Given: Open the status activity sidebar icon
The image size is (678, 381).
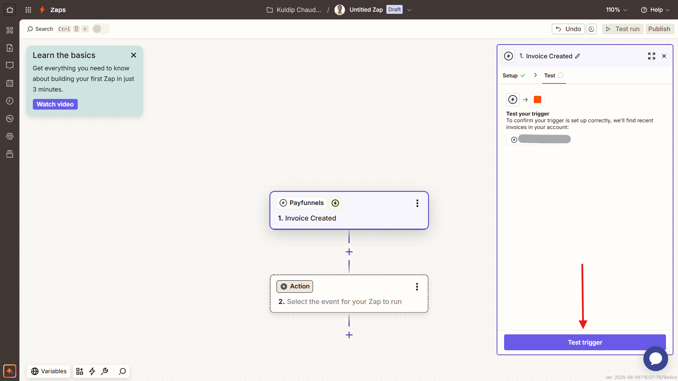Looking at the screenshot, I should (10, 119).
